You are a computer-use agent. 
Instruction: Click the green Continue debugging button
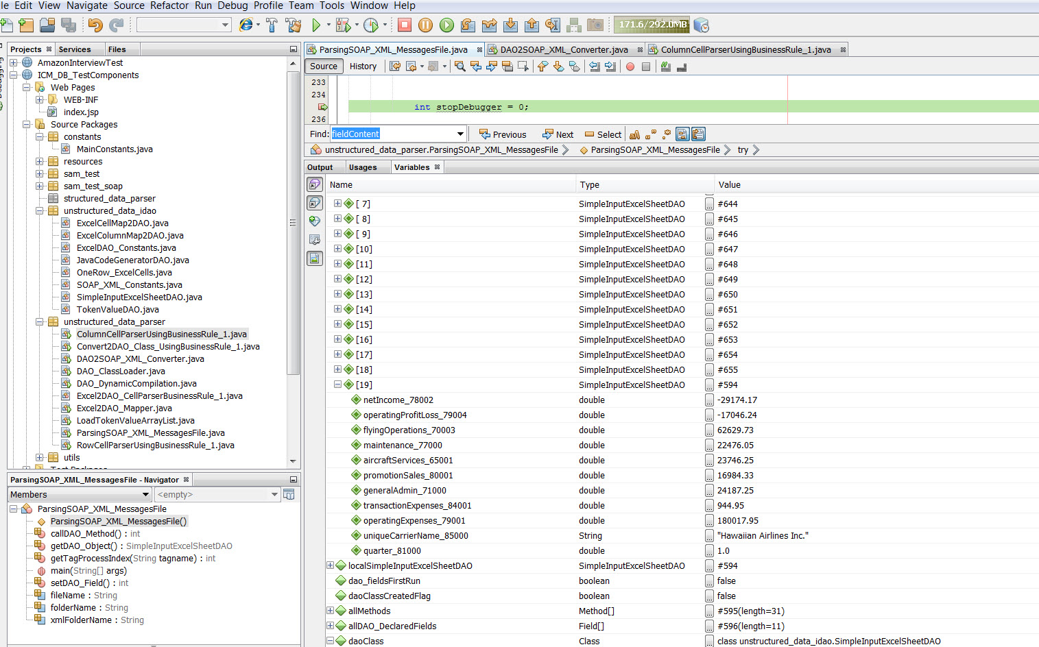coord(446,25)
